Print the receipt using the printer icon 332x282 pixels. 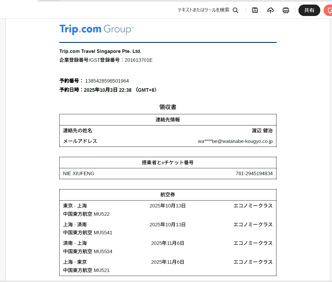pyautogui.click(x=286, y=10)
